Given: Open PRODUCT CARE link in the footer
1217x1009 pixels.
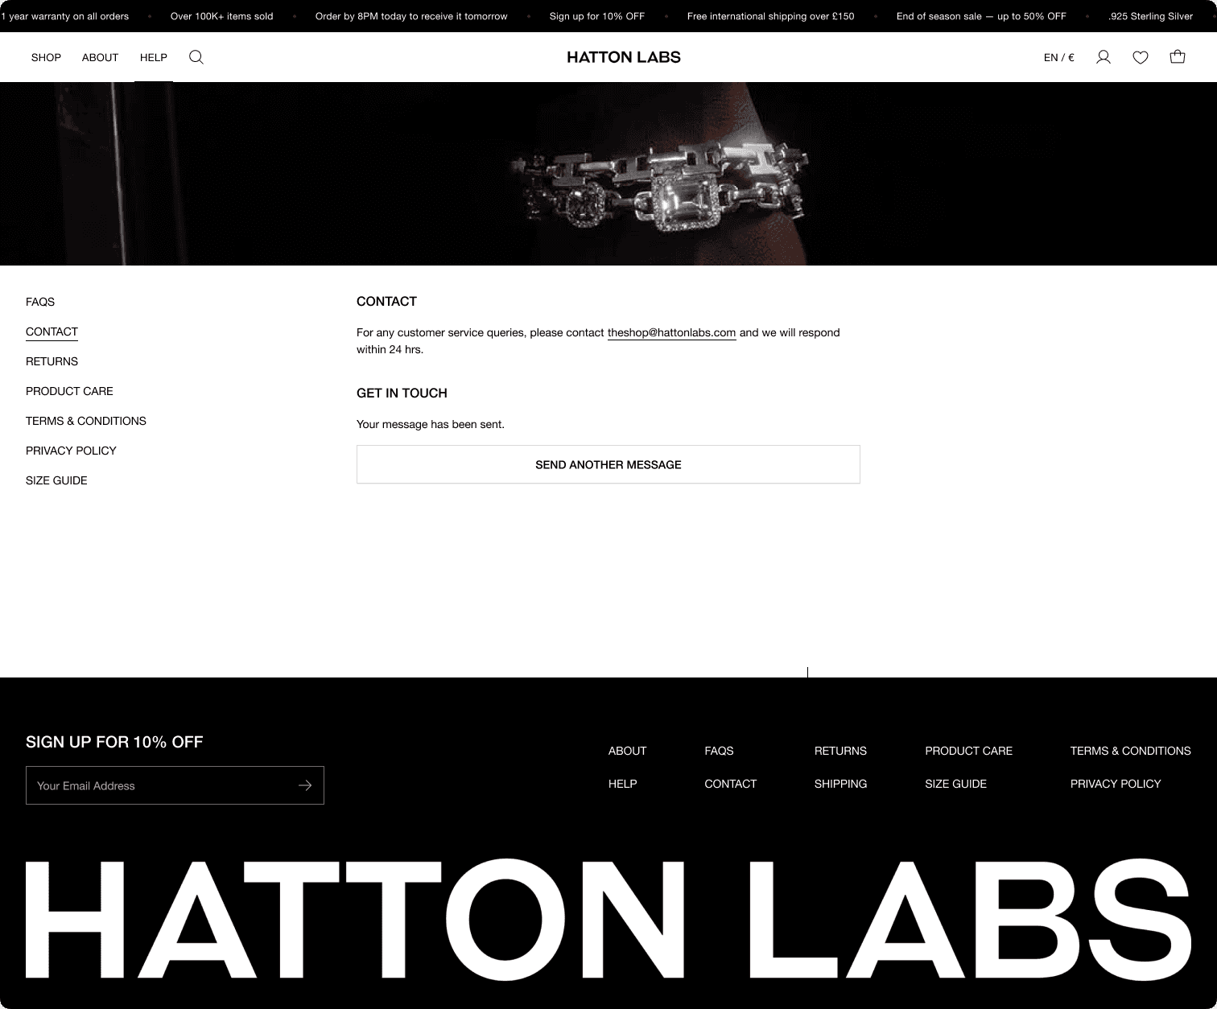Looking at the screenshot, I should (x=968, y=751).
